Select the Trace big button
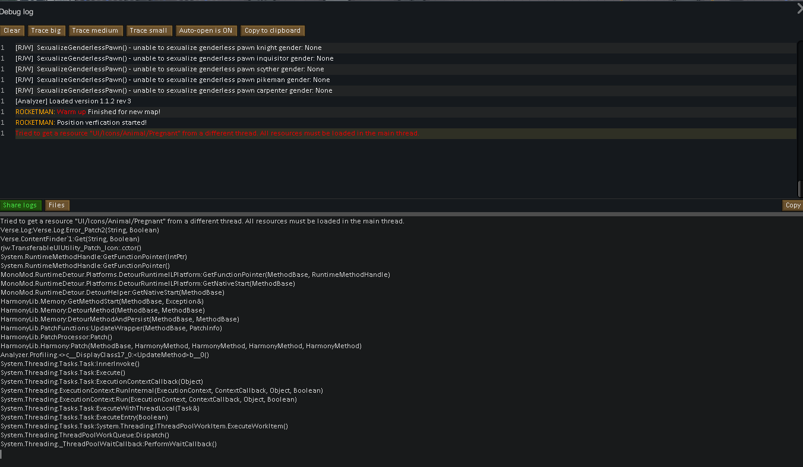 click(46, 30)
